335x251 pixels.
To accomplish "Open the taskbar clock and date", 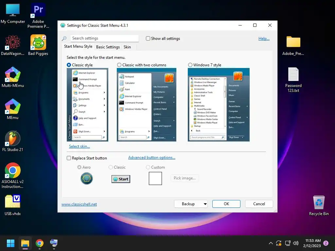I will [x=312, y=243].
